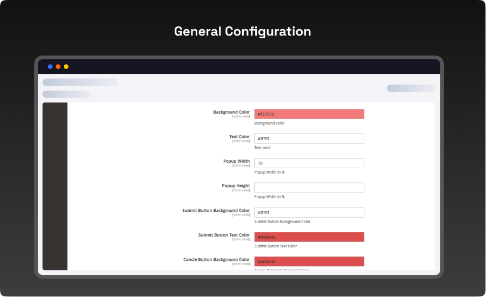Click the blue dot in window title bar

point(50,67)
